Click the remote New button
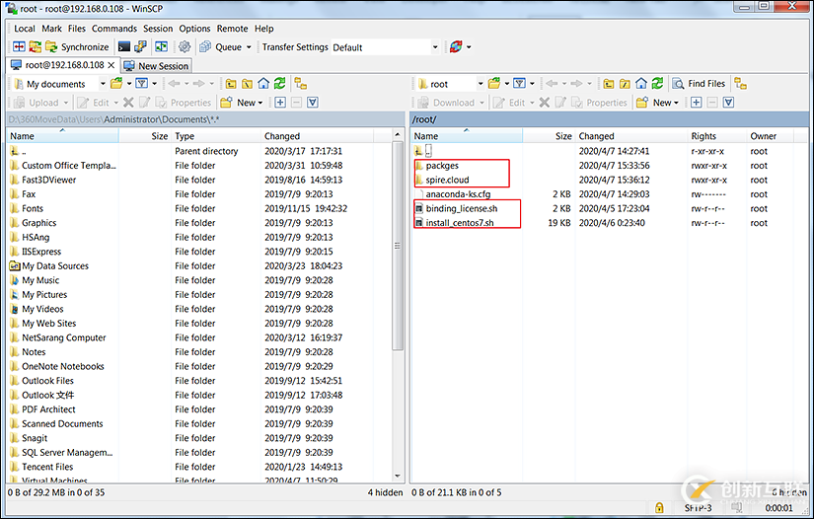The image size is (814, 519). [658, 103]
